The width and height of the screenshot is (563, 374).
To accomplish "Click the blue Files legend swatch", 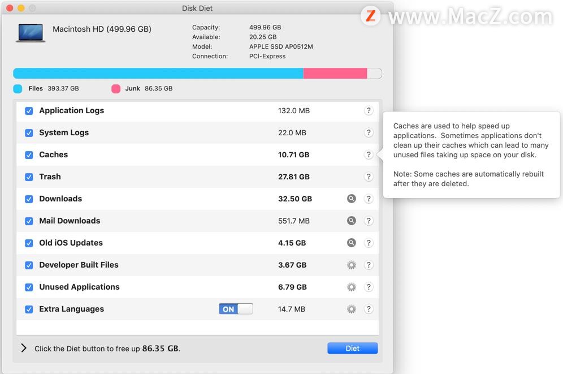I will click(18, 89).
